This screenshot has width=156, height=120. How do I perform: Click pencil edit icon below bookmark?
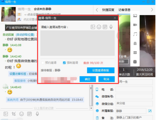coord(19,19)
